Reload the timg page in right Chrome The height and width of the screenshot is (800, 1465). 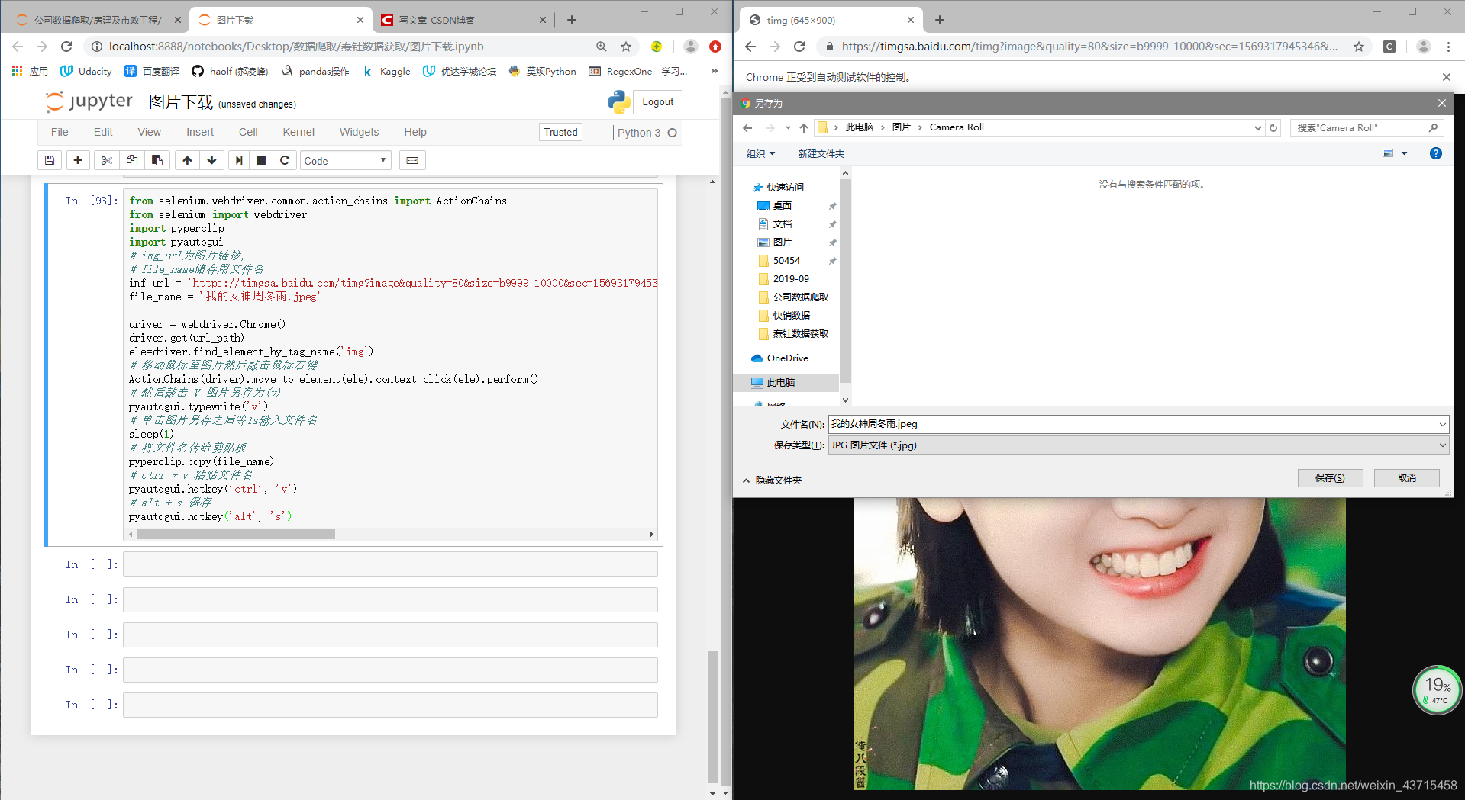(799, 47)
